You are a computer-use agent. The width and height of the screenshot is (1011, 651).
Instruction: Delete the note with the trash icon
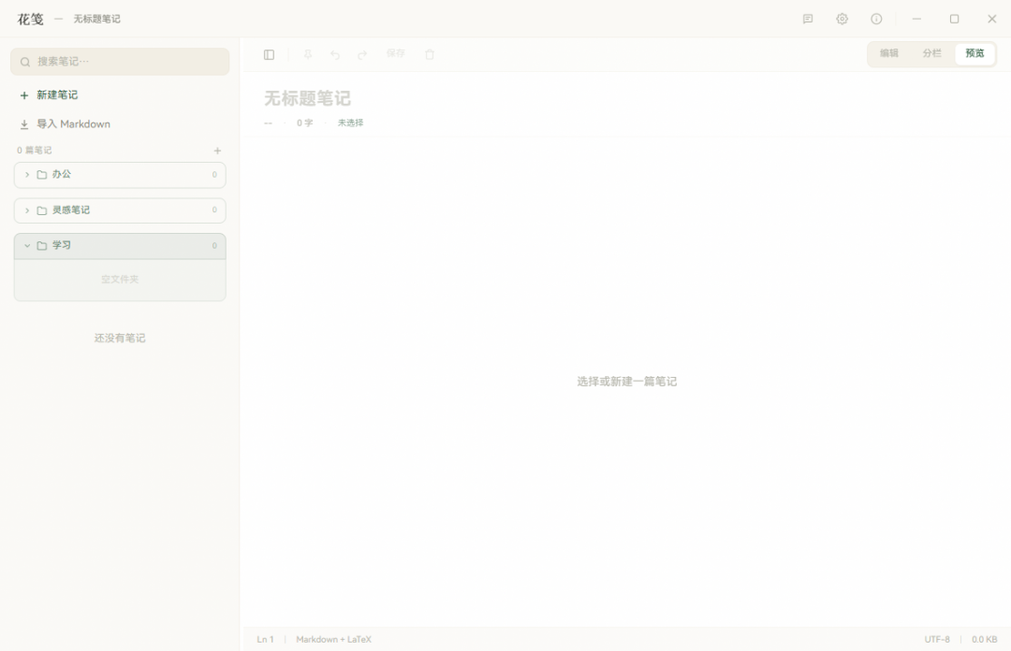click(x=430, y=55)
